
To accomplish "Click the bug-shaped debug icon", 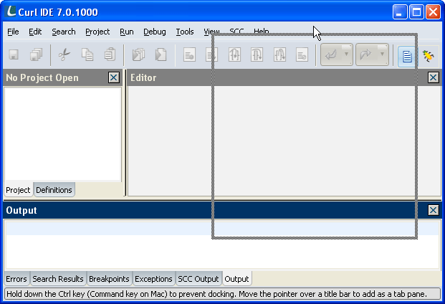I will click(x=429, y=55).
